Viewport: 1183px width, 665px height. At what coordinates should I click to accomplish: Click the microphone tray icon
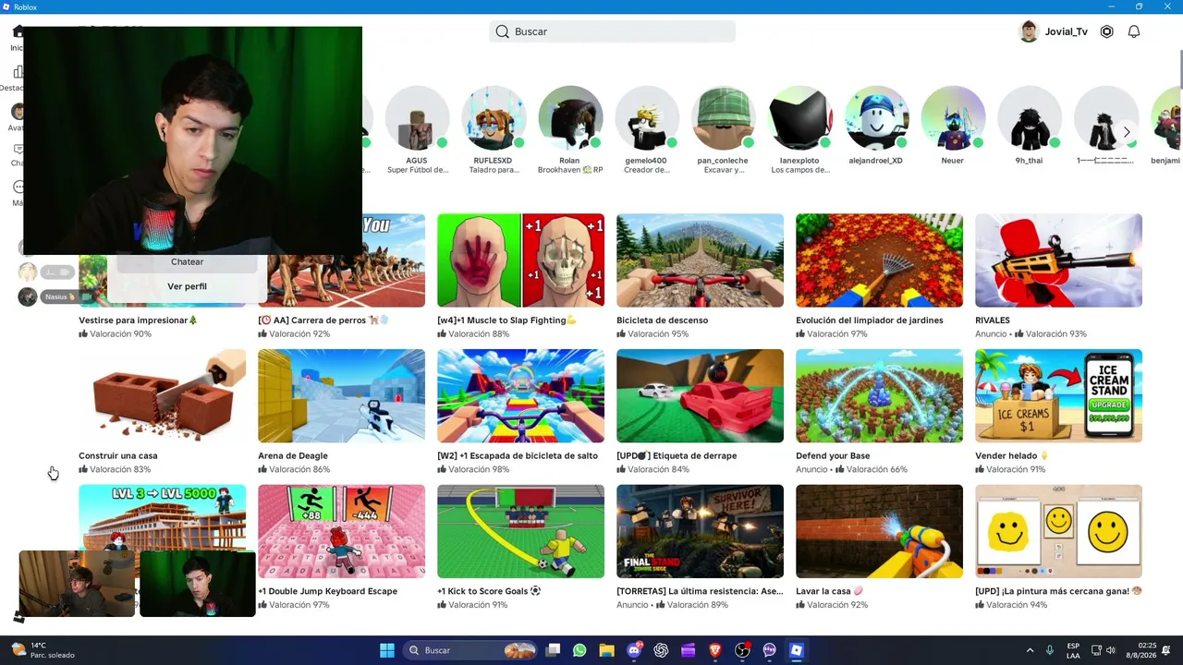[x=1050, y=650]
